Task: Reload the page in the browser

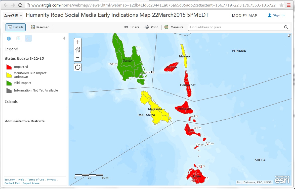Action: (20, 5)
